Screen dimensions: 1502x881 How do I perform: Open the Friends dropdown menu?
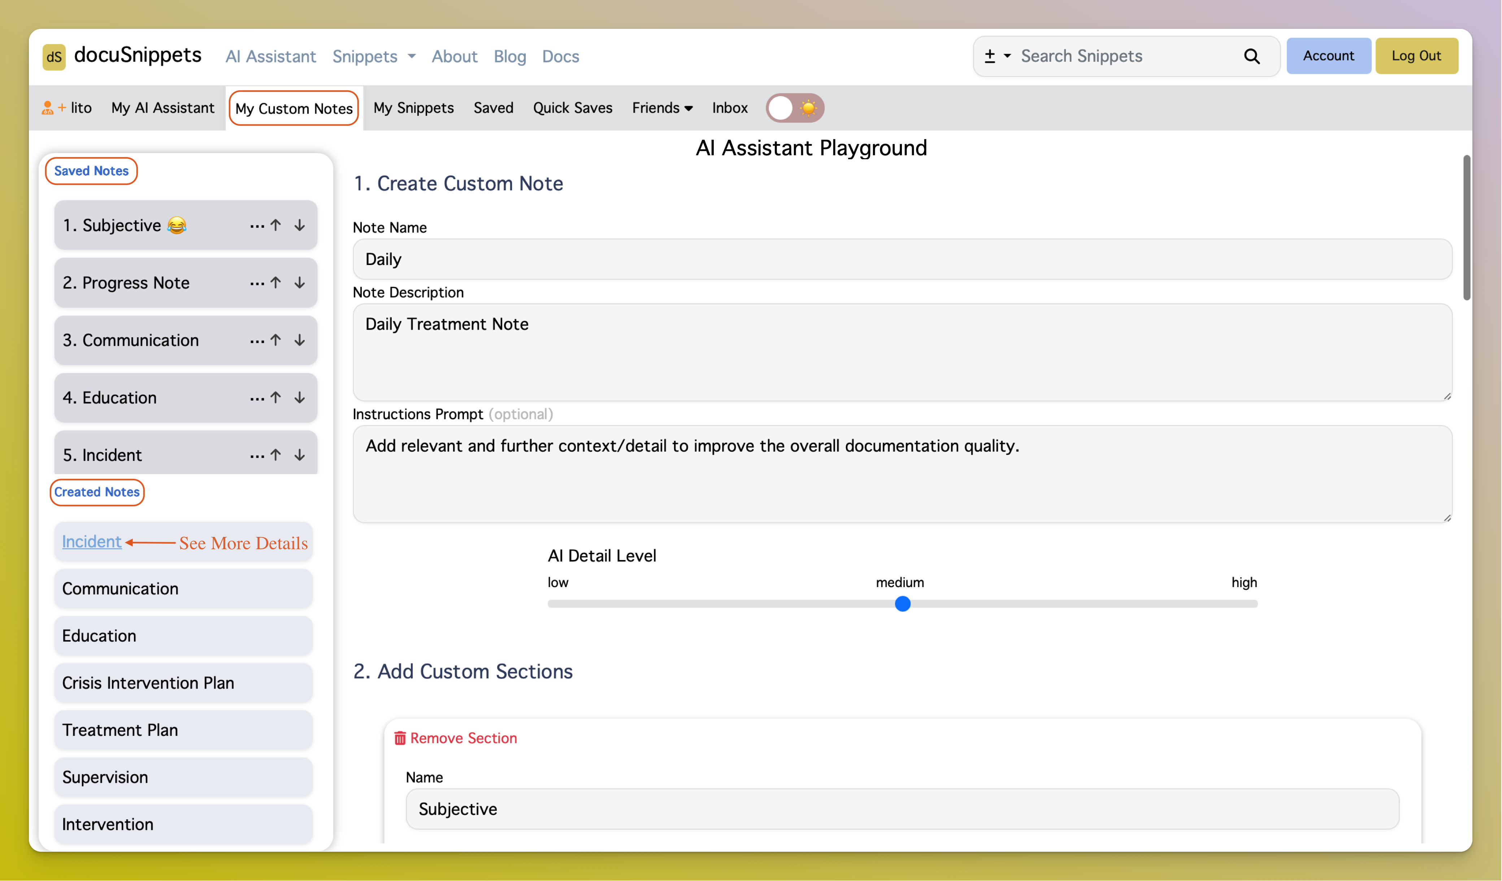coord(661,108)
